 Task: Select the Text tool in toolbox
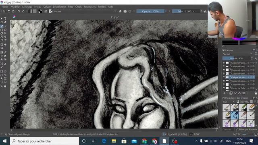(5, 19)
